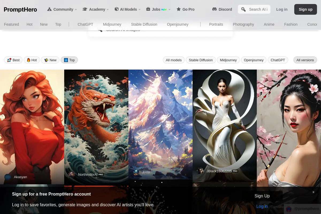This screenshot has height=214, width=321.
Task: Click the Go Pro star icon
Action: (x=178, y=9)
